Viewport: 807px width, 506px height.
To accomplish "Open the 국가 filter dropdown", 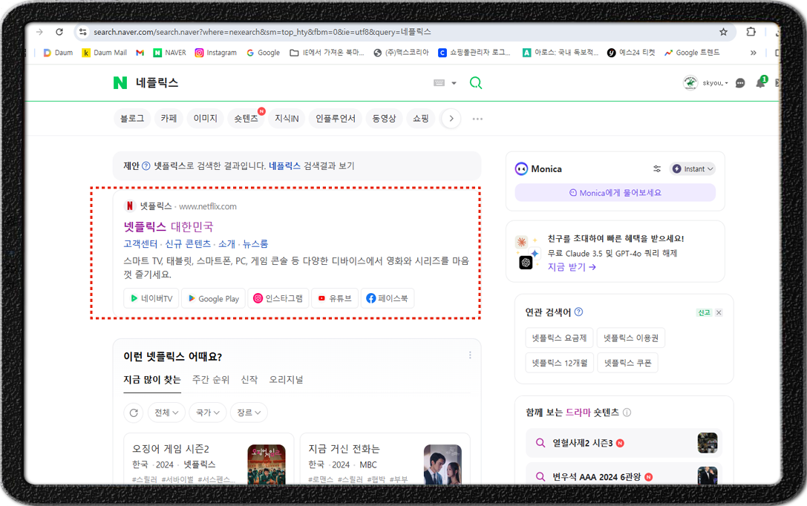I will 208,413.
